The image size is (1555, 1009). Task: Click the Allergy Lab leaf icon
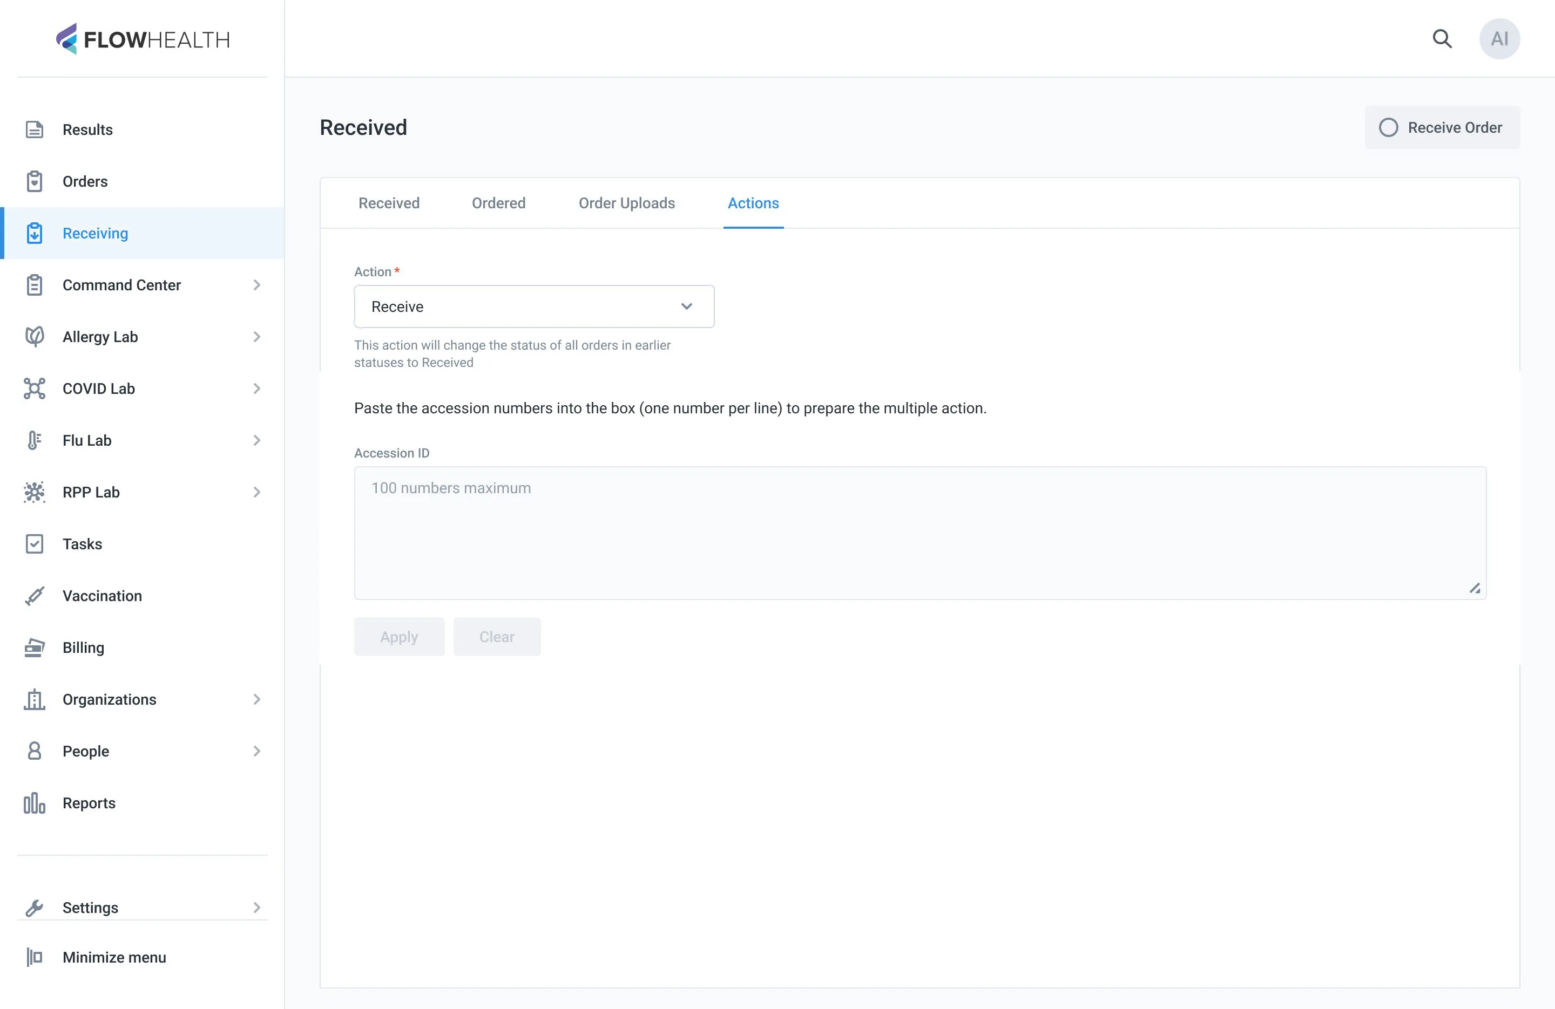35,336
